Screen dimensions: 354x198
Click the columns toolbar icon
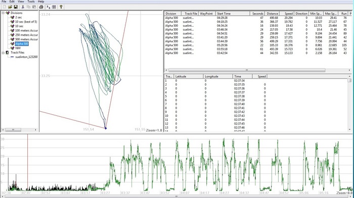click(x=54, y=7)
